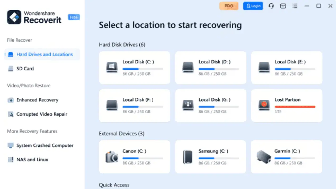The width and height of the screenshot is (336, 189).
Task: Click the Canon (C: ) label
Action: click(134, 151)
